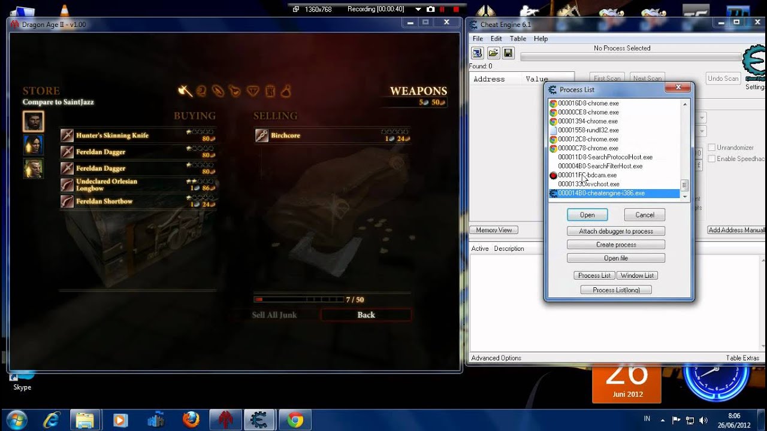
Task: Tick the Enable Speedhack checkbox
Action: click(712, 159)
